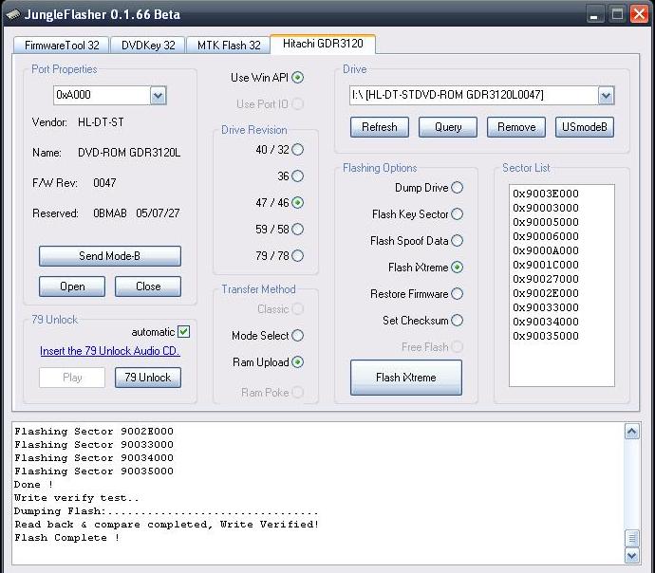Select Mode Select transfer method
The width and height of the screenshot is (655, 573).
[297, 336]
